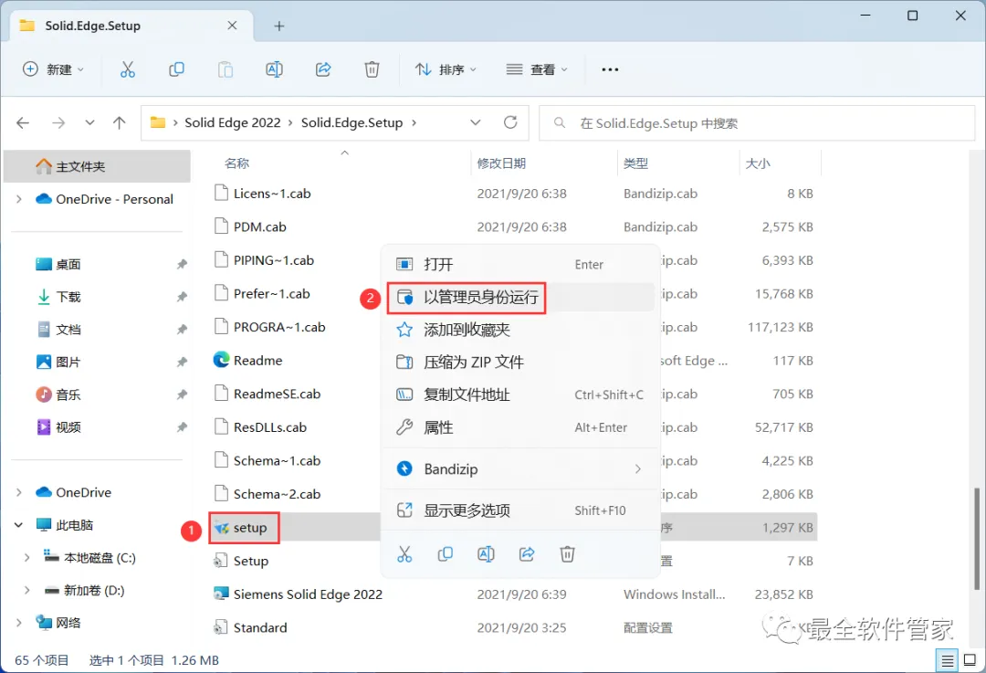This screenshot has width=986, height=673.
Task: Click the Share icon in context menu
Action: 527,554
